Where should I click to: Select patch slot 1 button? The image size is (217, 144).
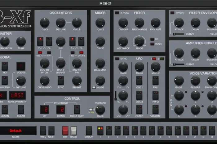100,131
